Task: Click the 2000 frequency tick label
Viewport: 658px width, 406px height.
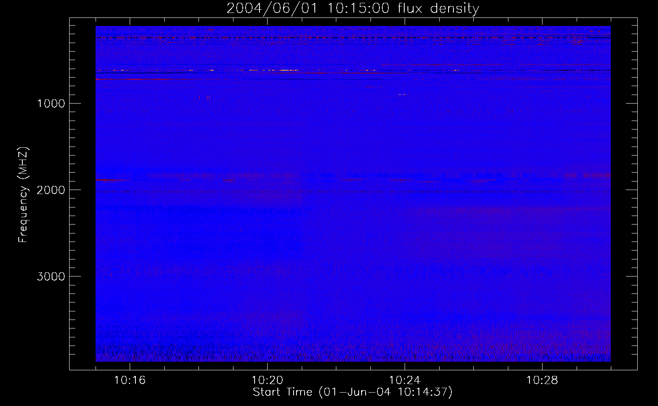Action: (x=51, y=190)
